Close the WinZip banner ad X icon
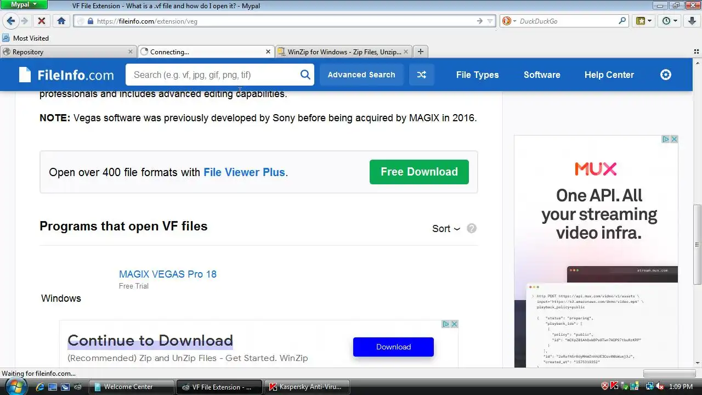This screenshot has height=395, width=702. point(454,324)
